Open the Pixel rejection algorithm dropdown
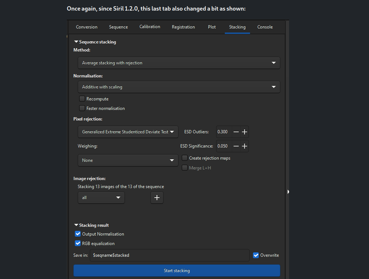The image size is (369, 279). pyautogui.click(x=128, y=132)
